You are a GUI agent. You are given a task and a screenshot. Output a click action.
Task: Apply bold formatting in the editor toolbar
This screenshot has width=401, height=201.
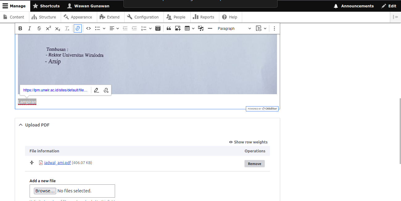(x=20, y=29)
